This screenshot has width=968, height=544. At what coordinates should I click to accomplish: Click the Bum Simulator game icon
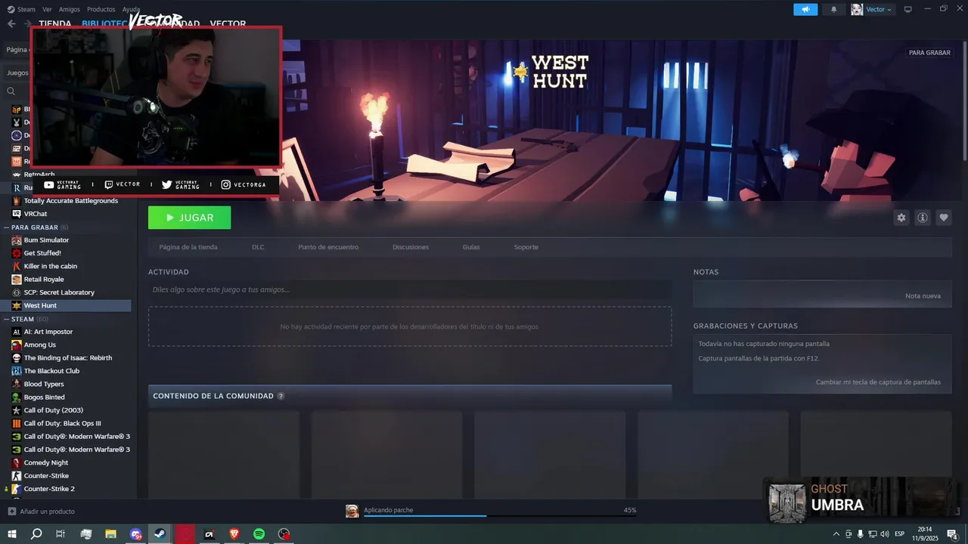[17, 240]
